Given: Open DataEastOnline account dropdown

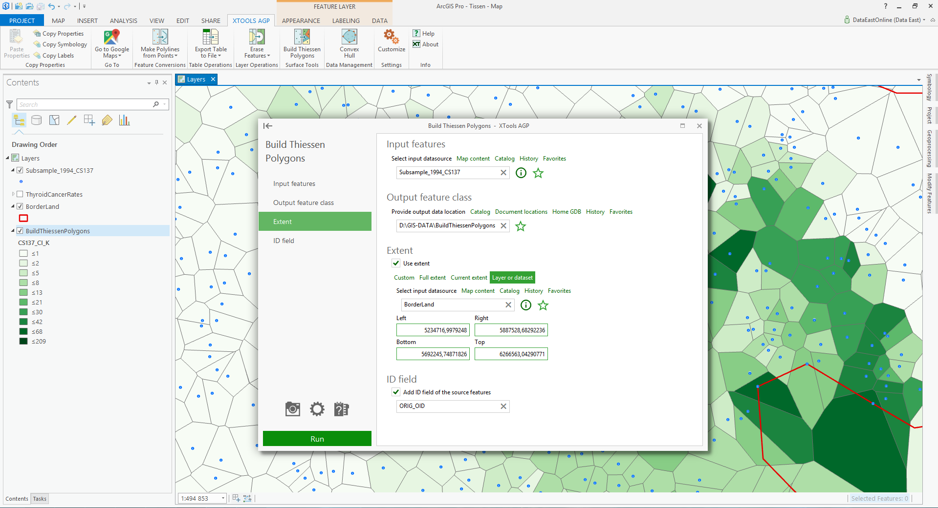Looking at the screenshot, I should (924, 20).
